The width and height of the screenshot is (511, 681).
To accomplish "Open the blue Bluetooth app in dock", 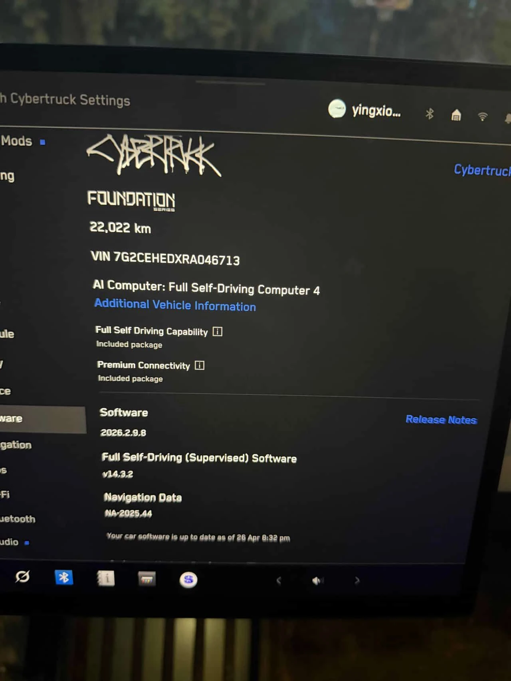I will coord(64,577).
